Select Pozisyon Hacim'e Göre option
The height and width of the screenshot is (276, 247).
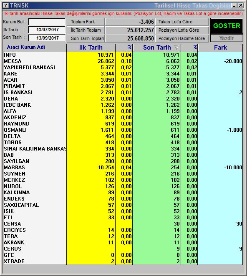click(x=181, y=38)
